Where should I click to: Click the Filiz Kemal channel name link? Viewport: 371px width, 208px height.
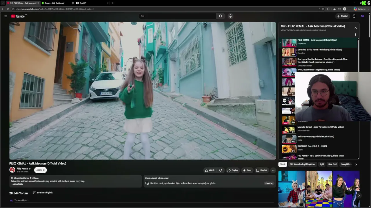[x=22, y=169]
